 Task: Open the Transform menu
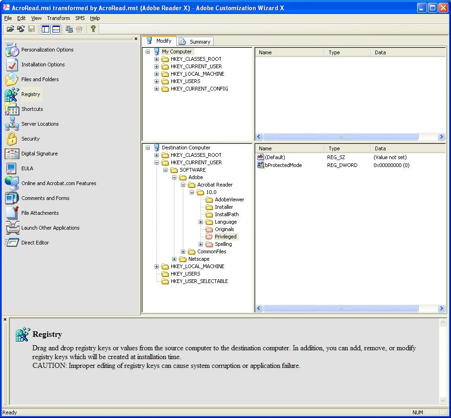[x=58, y=18]
